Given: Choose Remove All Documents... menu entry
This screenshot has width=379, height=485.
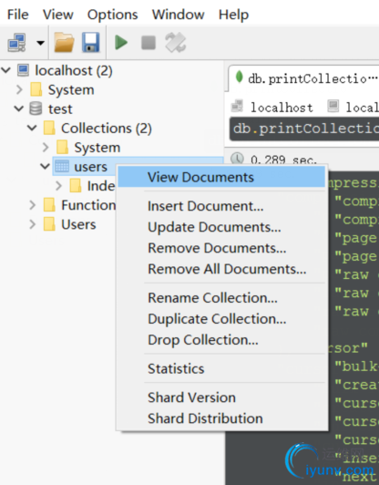Looking at the screenshot, I should click(221, 269).
